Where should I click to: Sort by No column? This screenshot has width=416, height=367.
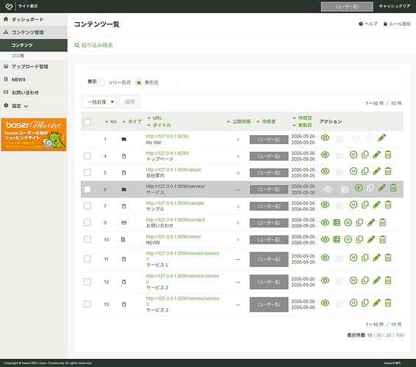pos(111,122)
